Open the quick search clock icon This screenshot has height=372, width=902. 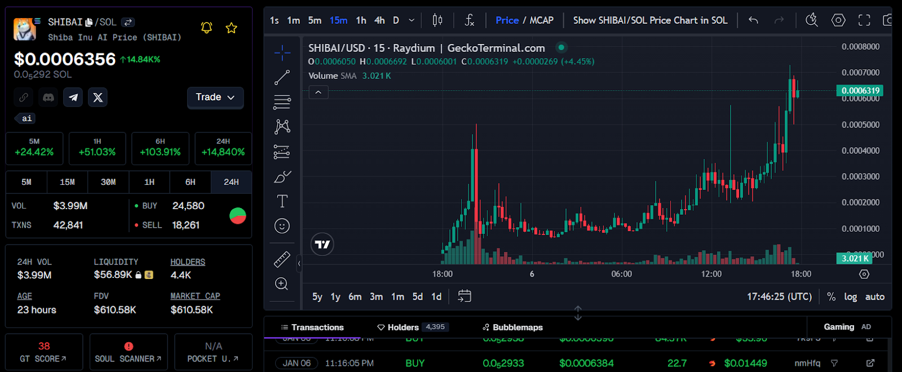[812, 20]
